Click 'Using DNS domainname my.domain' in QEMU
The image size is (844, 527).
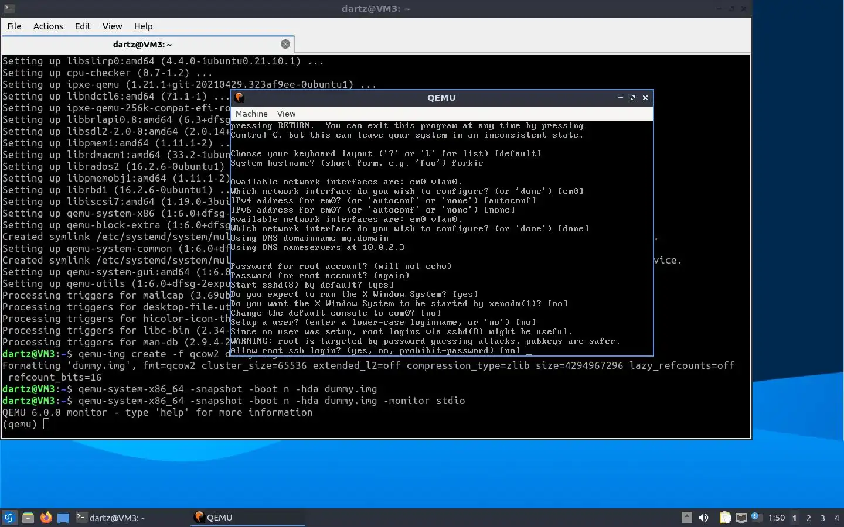[309, 238]
